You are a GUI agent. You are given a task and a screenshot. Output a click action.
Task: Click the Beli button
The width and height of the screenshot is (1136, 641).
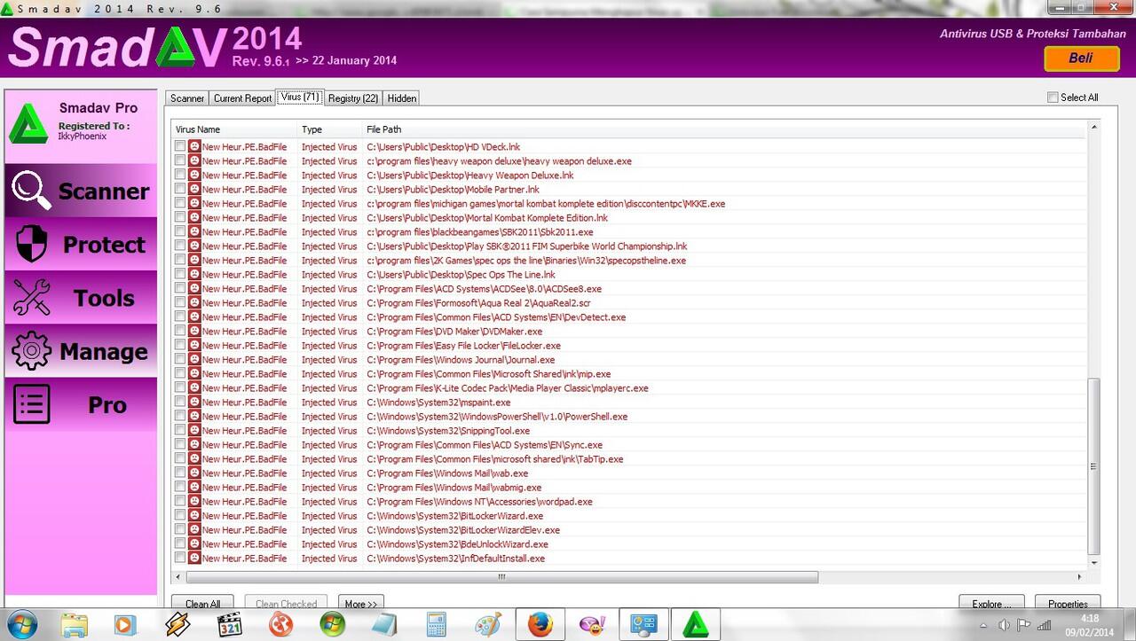[x=1081, y=58]
